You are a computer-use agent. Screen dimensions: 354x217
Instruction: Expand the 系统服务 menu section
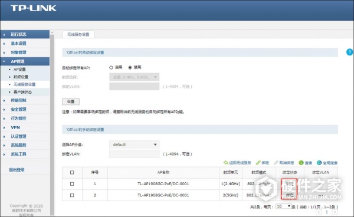[25, 145]
